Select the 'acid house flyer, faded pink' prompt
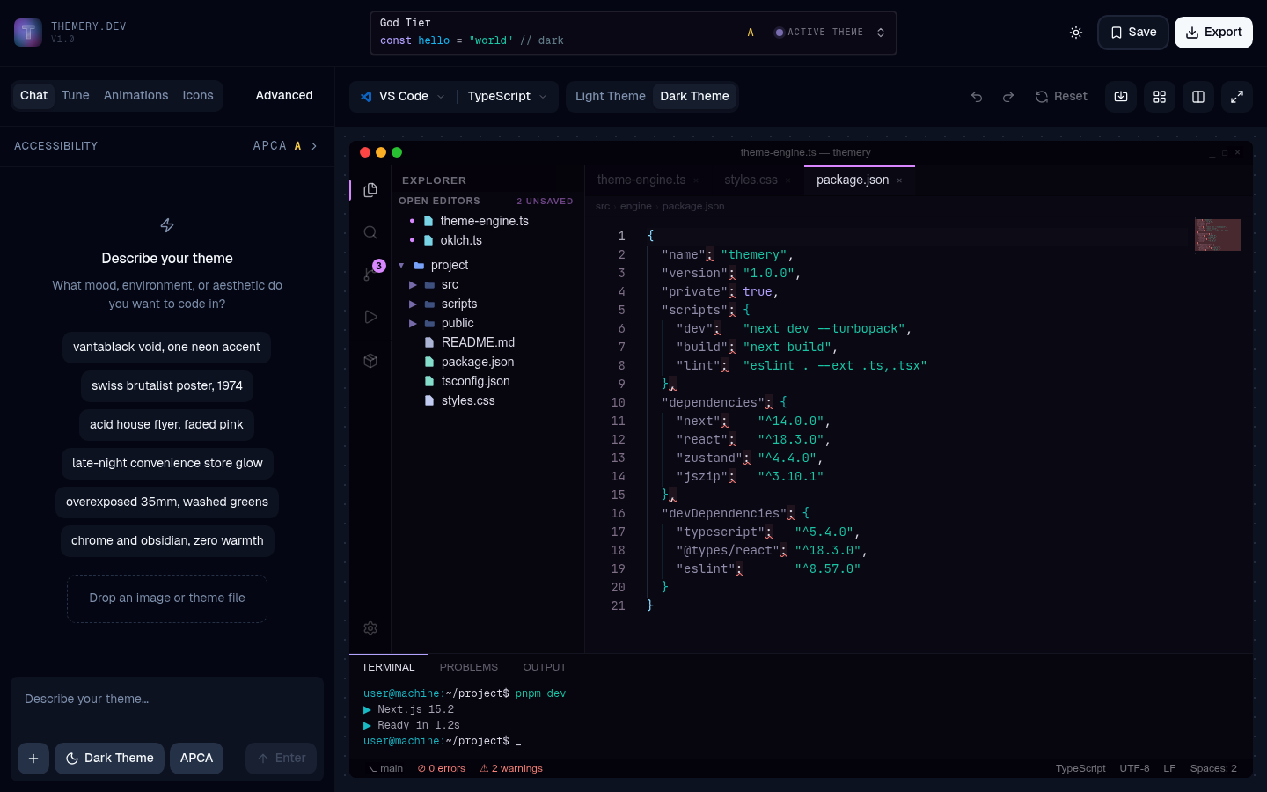This screenshot has width=1267, height=792. pyautogui.click(x=166, y=424)
